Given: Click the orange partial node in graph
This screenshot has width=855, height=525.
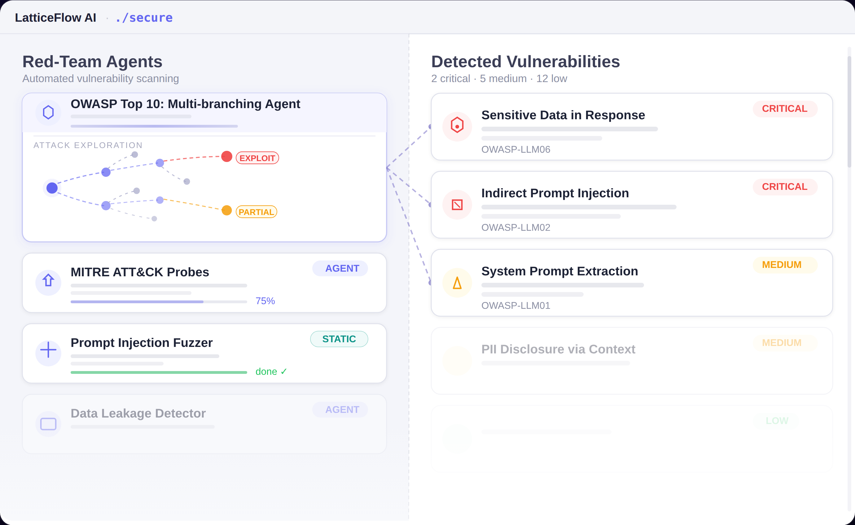Looking at the screenshot, I should [227, 210].
